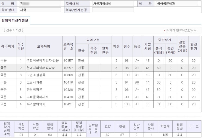This screenshot has width=202, height=138.
Task: Click the 당해학기성적내역 label cell
Action: [7, 129]
